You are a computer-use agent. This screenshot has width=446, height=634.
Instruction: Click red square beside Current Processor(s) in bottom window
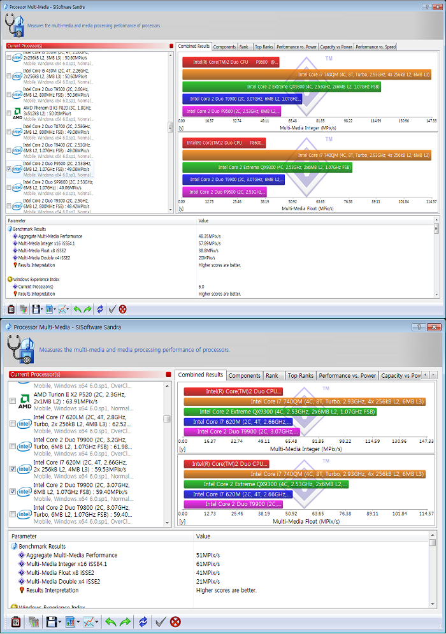click(169, 375)
